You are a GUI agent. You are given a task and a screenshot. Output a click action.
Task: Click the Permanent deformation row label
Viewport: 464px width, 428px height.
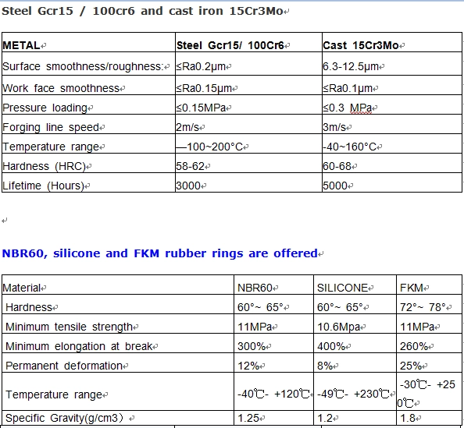[x=64, y=366]
